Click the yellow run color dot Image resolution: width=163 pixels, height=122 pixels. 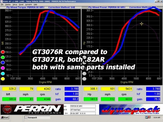3,79
